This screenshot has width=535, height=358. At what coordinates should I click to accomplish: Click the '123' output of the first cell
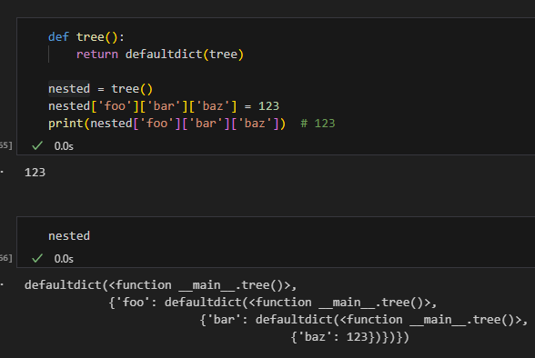[x=35, y=173]
